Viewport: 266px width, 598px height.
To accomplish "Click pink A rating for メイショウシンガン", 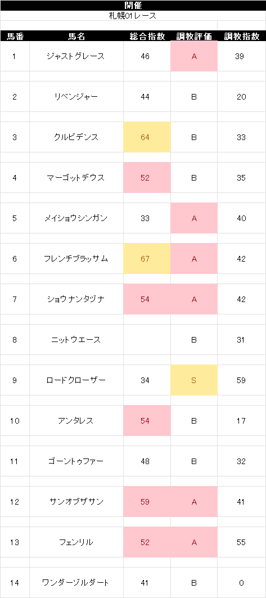I will click(194, 218).
